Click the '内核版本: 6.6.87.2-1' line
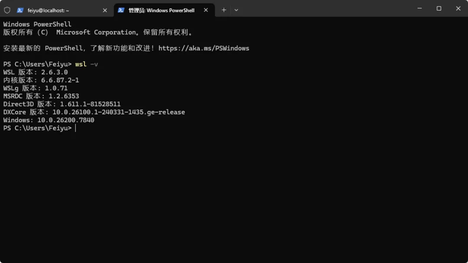 [41, 80]
